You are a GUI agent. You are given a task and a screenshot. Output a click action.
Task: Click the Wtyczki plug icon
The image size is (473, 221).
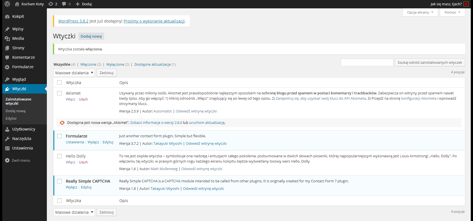(7, 89)
